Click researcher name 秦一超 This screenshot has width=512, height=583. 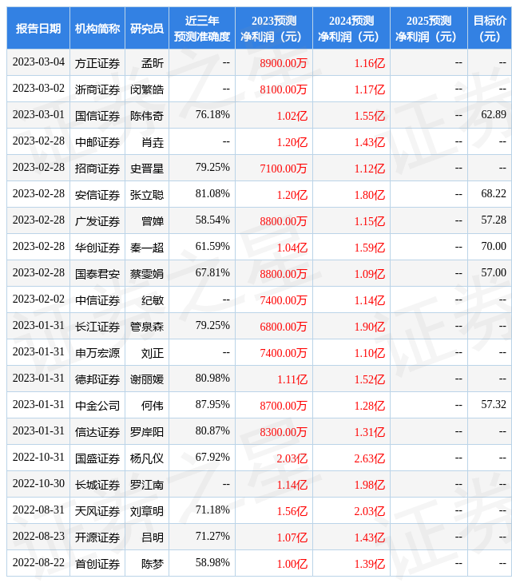coord(147,248)
